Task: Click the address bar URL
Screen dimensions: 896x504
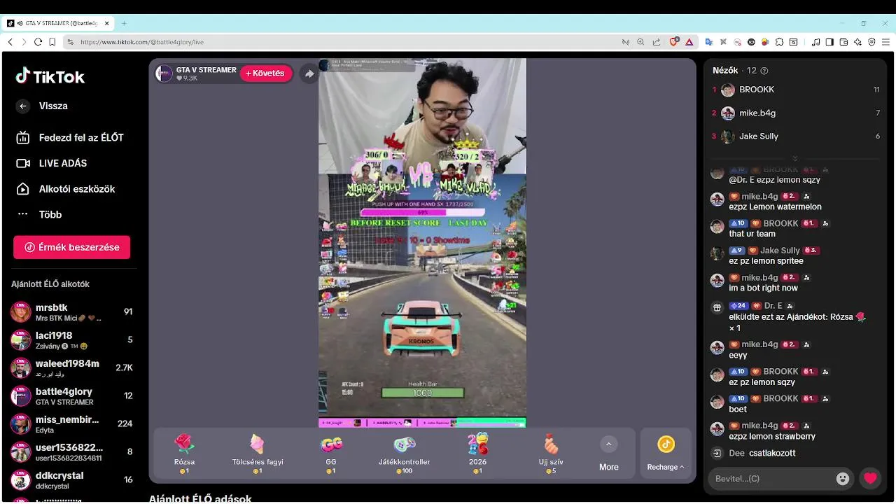Action: 142,42
